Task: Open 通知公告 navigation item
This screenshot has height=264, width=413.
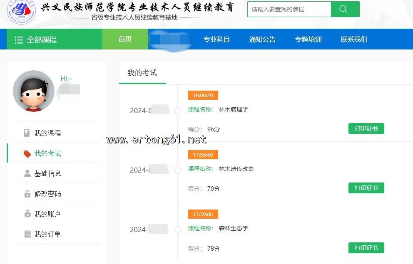Action: pyautogui.click(x=262, y=39)
